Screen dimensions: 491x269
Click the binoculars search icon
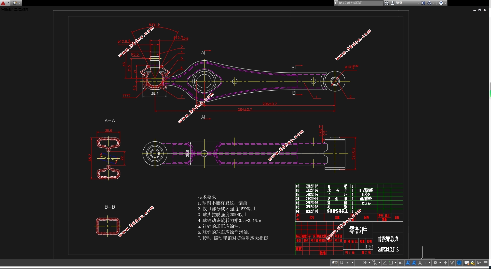(x=387, y=3)
